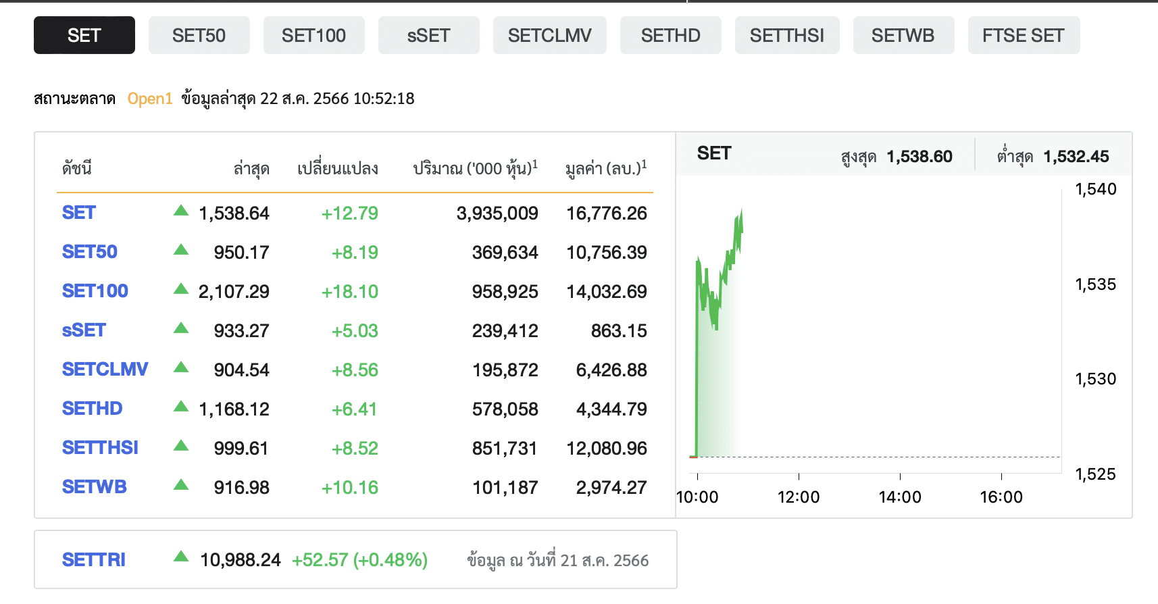Screen dimensions: 1158x604
Task: Click the ดัชนี column header
Action: pyautogui.click(x=77, y=168)
